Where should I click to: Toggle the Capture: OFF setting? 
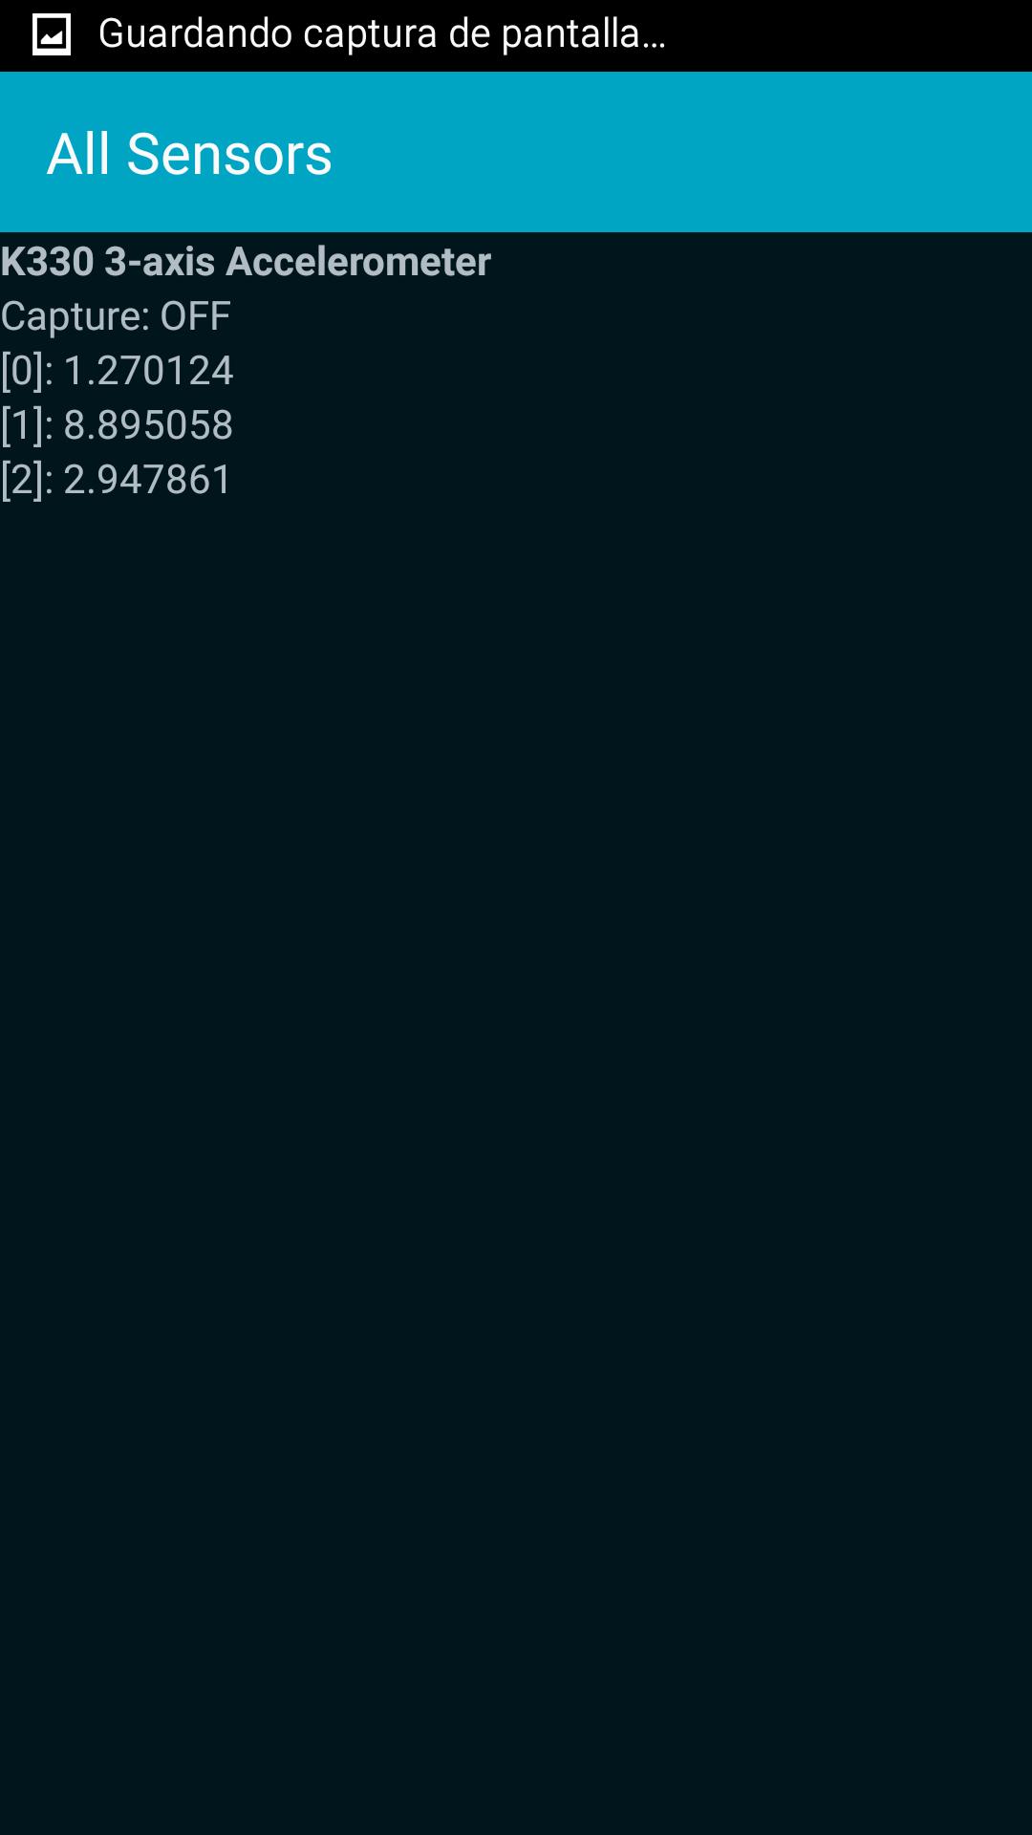116,316
